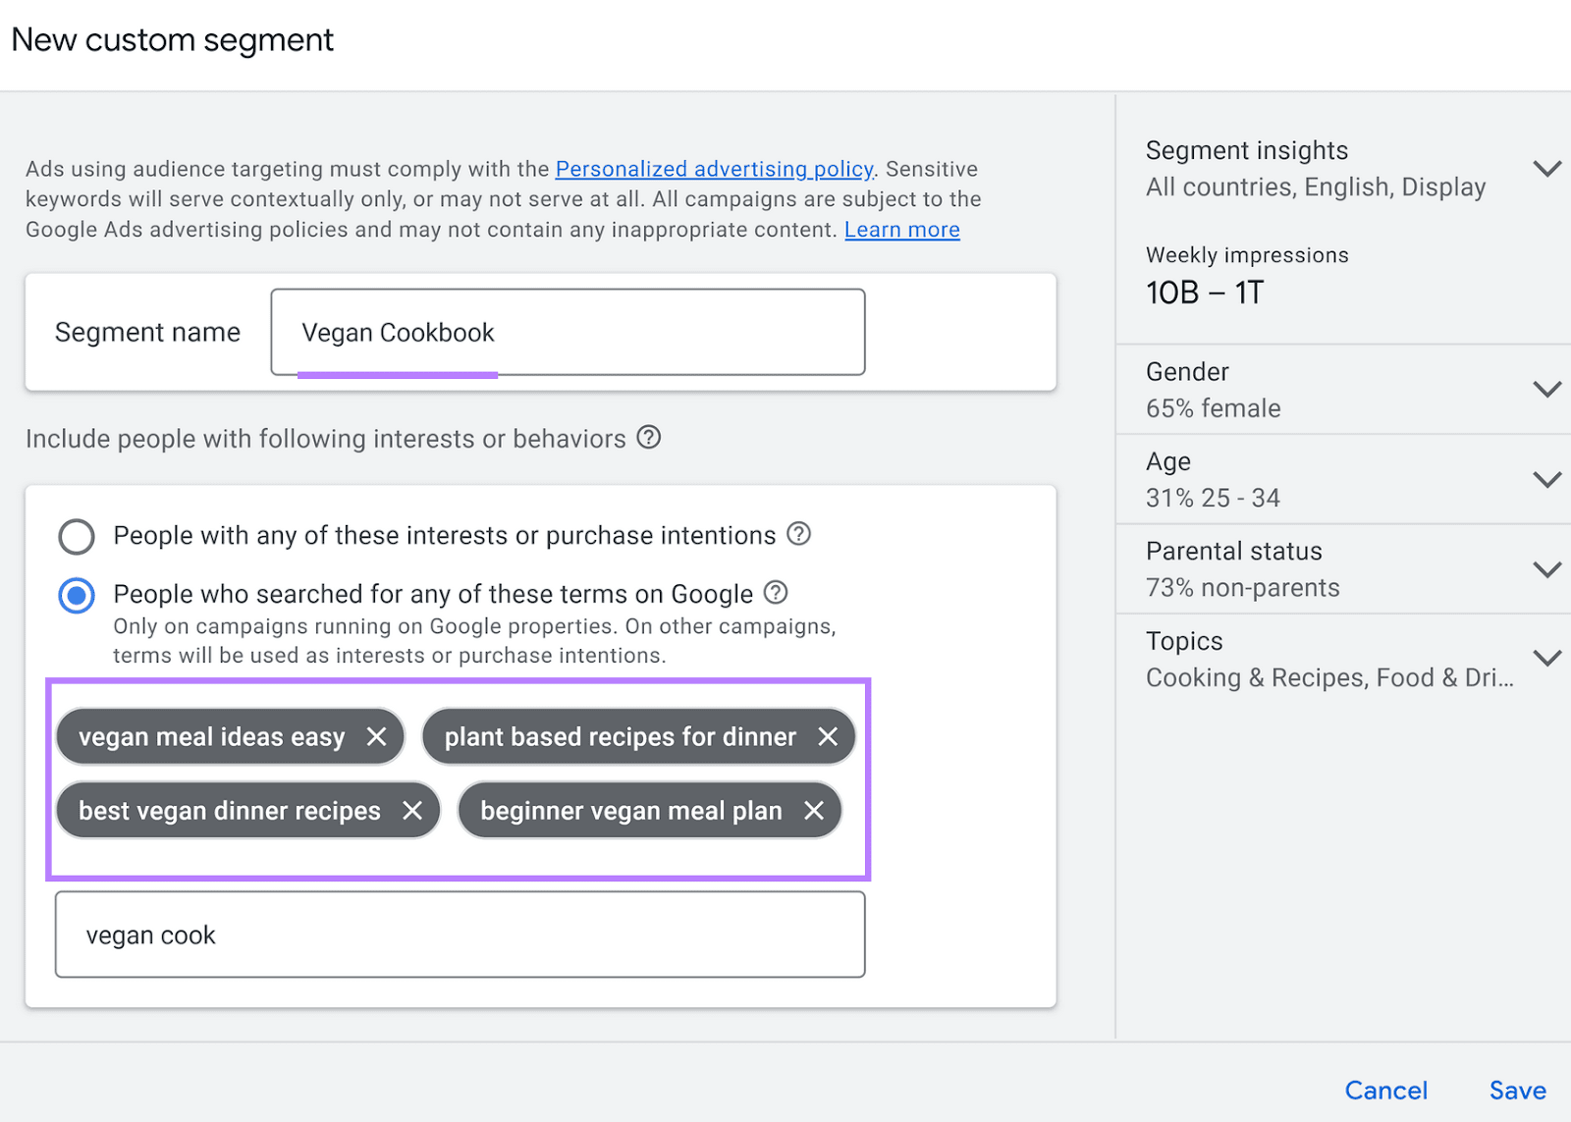The width and height of the screenshot is (1571, 1122).
Task: Open the Personalized advertising policy link
Action: [714, 169]
